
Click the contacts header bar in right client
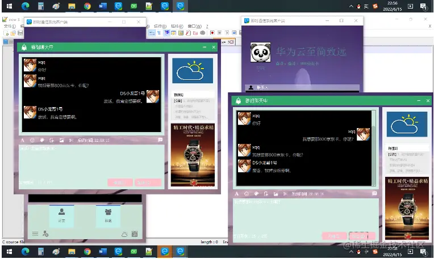[x=302, y=87]
